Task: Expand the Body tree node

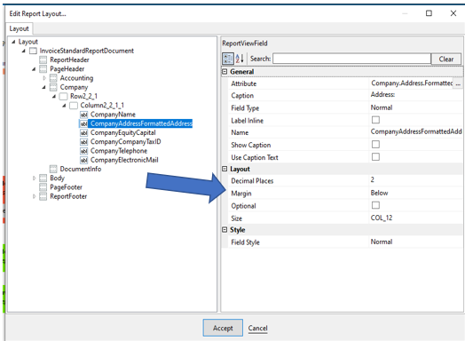Action: point(34,178)
